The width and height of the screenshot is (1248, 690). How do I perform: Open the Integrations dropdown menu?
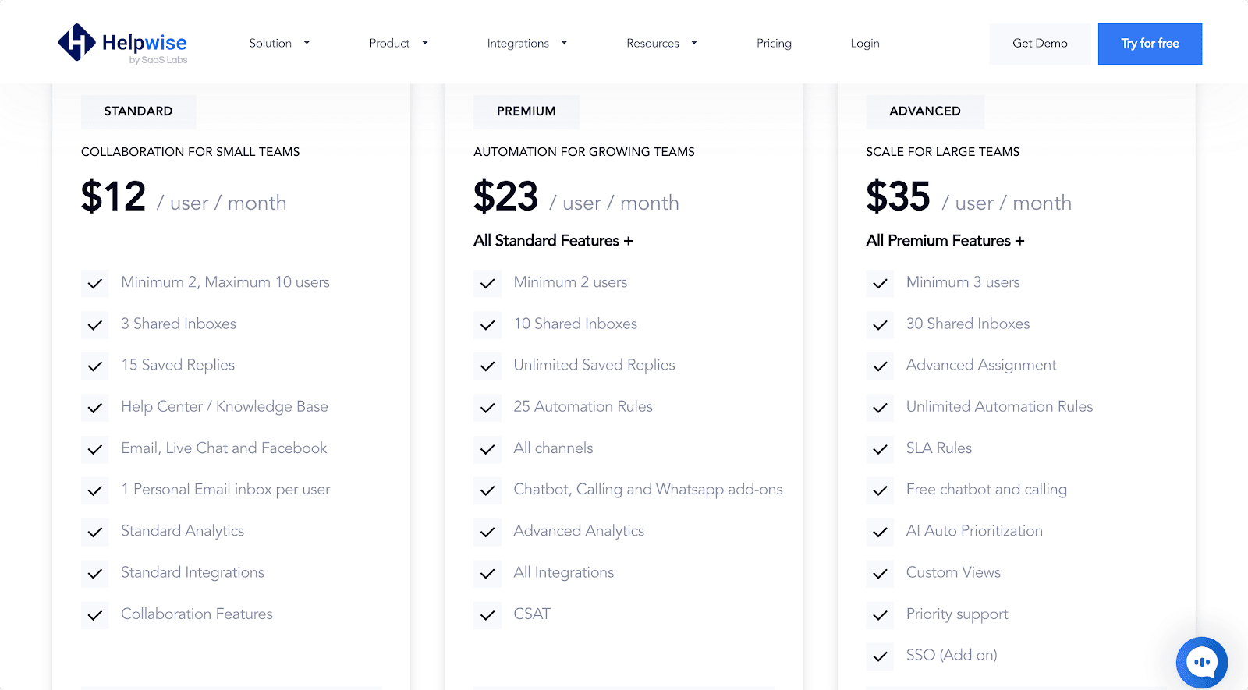click(526, 44)
